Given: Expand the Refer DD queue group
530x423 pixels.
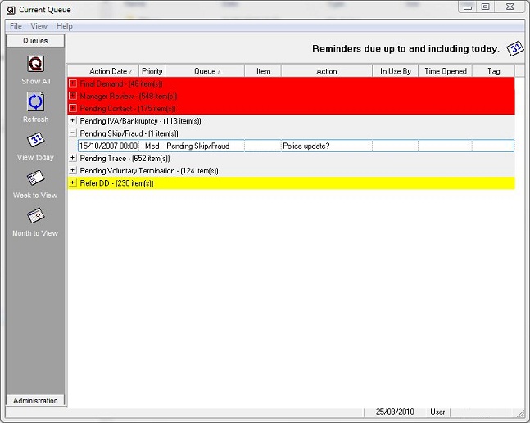Looking at the screenshot, I should [73, 182].
